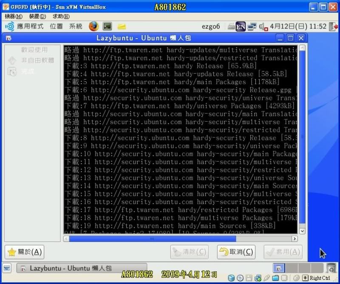Click the logout door icon in the panel
The image size is (340, 284).
pos(333,26)
